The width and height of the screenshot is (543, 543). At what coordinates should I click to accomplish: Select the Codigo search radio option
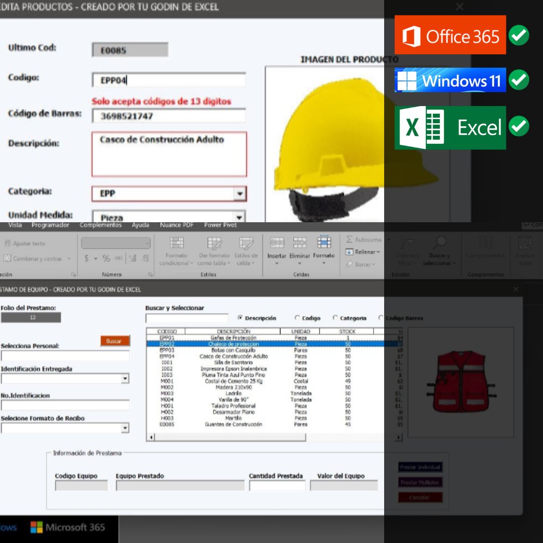tap(297, 318)
